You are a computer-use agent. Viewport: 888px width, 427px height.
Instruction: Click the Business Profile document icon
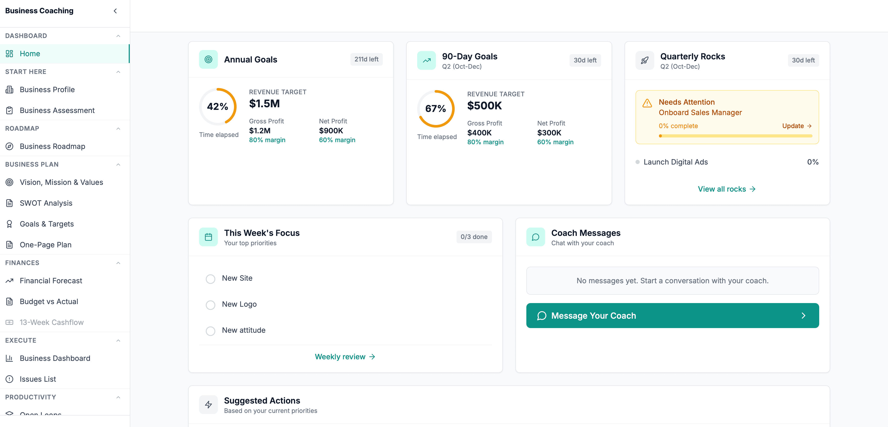pyautogui.click(x=9, y=89)
